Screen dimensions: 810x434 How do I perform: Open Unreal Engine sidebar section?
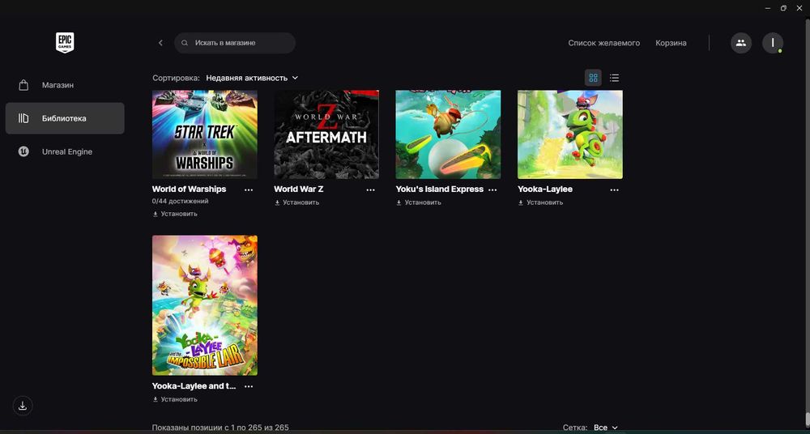(x=65, y=151)
